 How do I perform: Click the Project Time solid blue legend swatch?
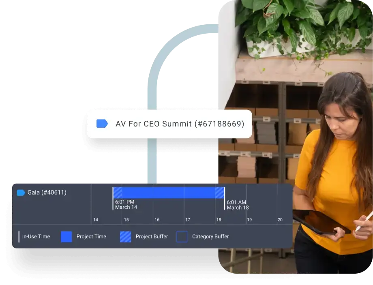(66, 237)
